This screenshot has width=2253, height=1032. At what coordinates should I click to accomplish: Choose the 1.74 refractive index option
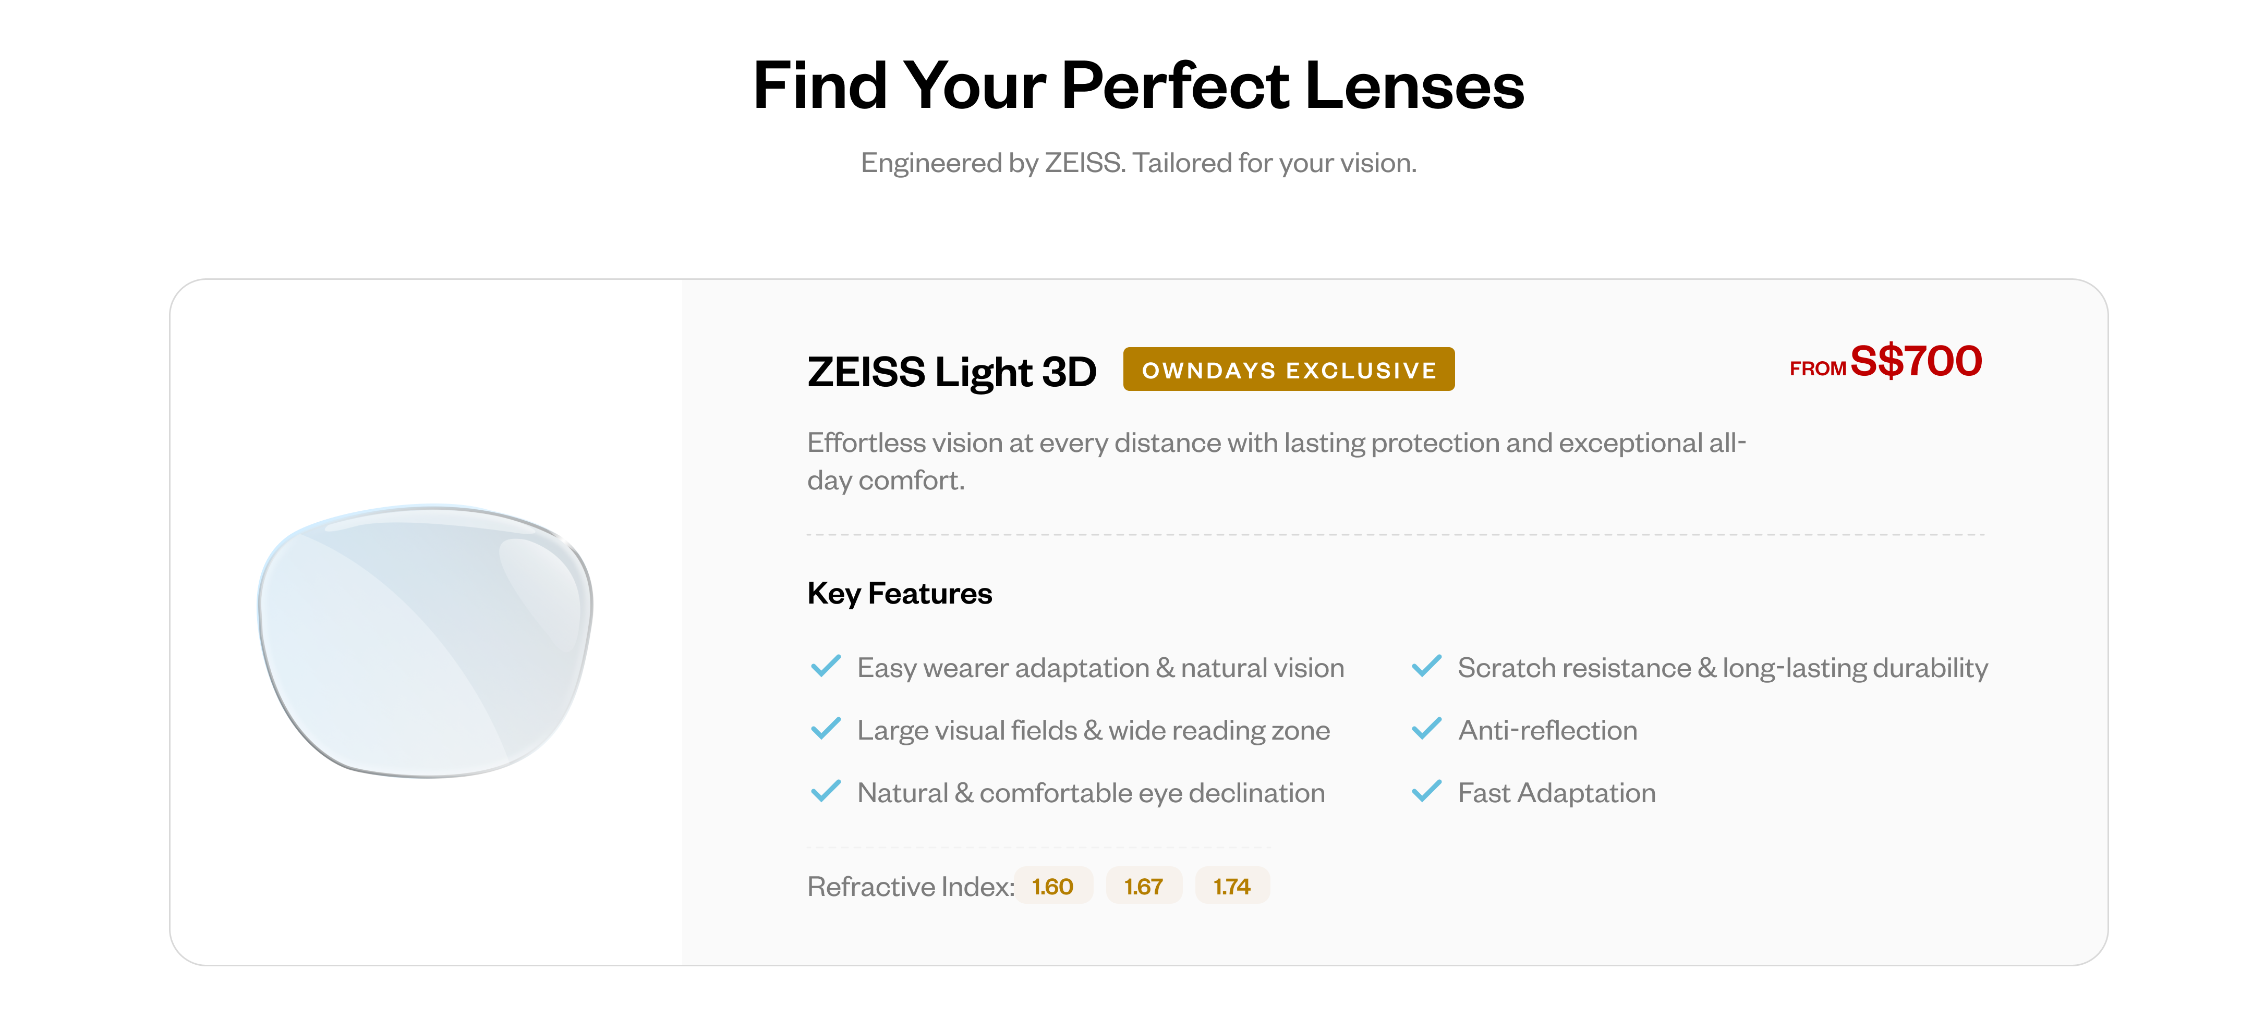pyautogui.click(x=1231, y=886)
